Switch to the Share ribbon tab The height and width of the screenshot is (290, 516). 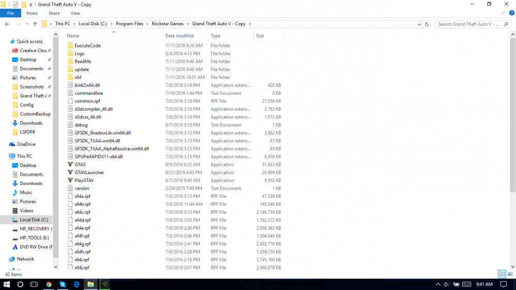point(54,13)
